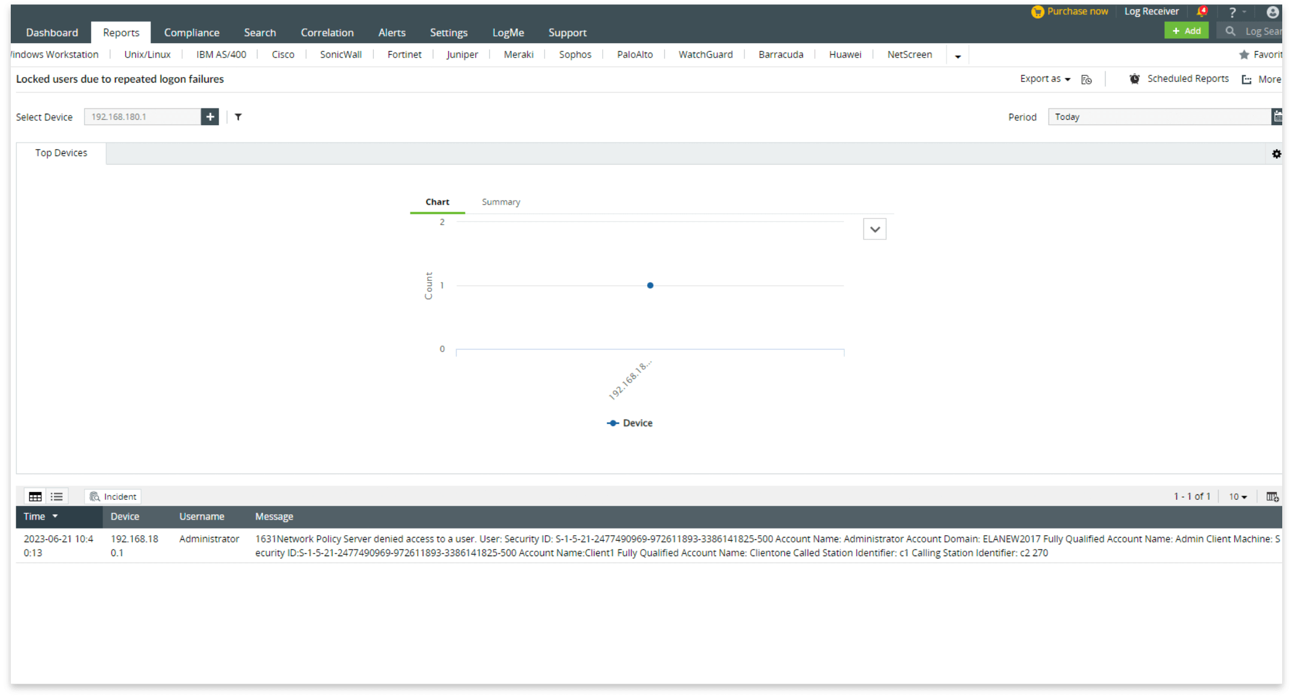
Task: Switch to the Summary tab
Action: pyautogui.click(x=501, y=202)
